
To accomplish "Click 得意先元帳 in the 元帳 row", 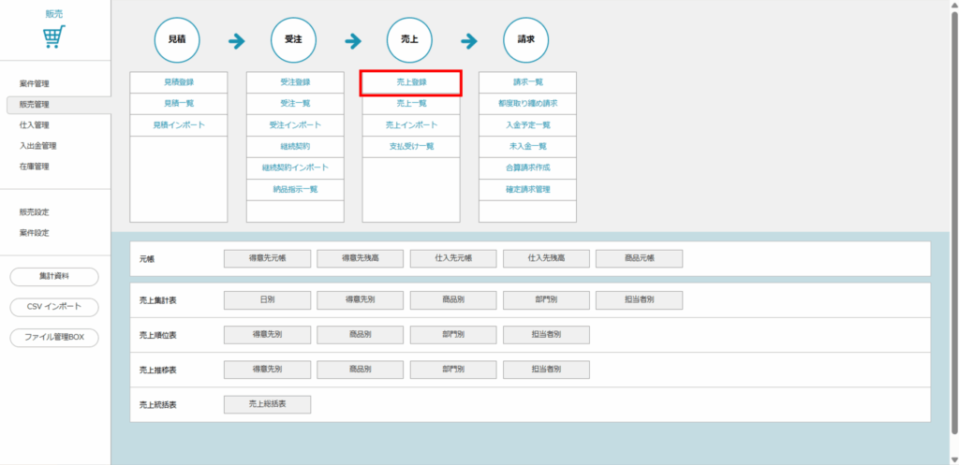I will (267, 258).
